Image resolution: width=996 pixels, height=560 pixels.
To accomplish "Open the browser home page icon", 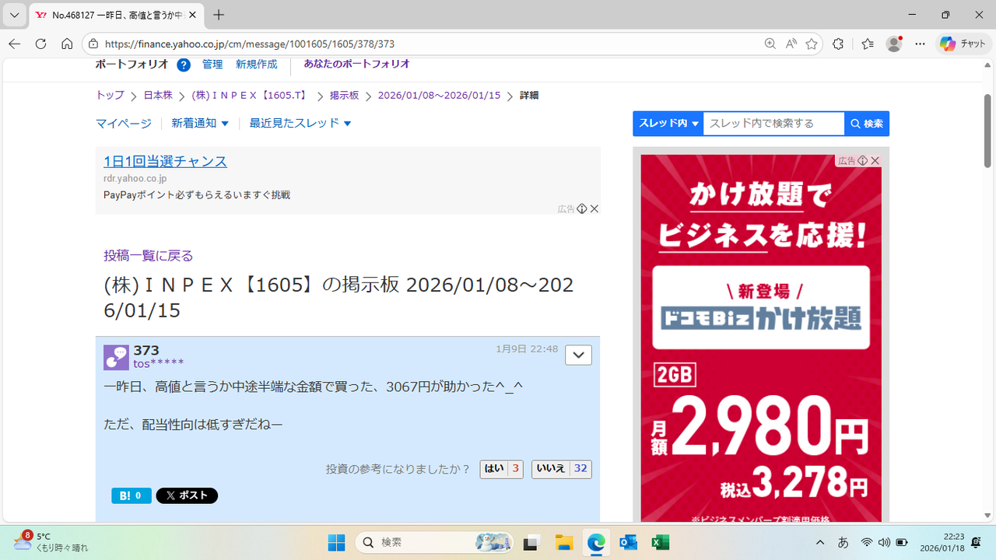I will [x=68, y=44].
